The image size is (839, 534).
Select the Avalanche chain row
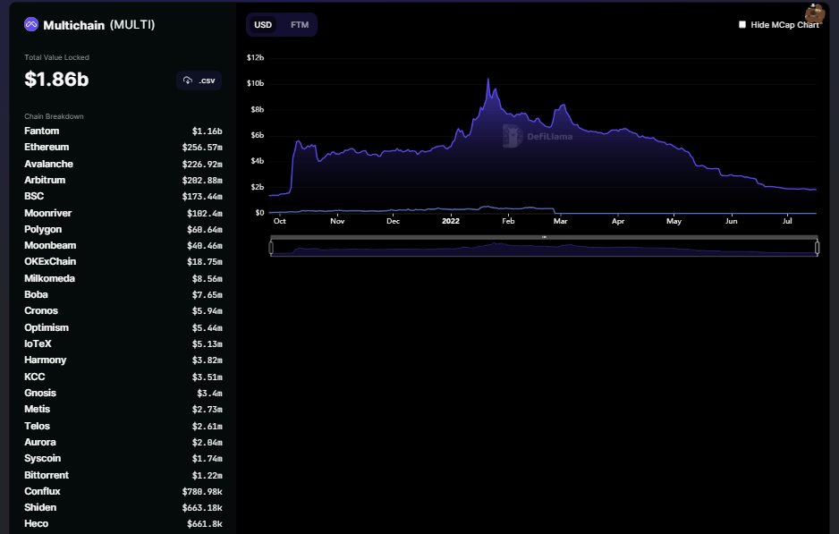point(123,164)
